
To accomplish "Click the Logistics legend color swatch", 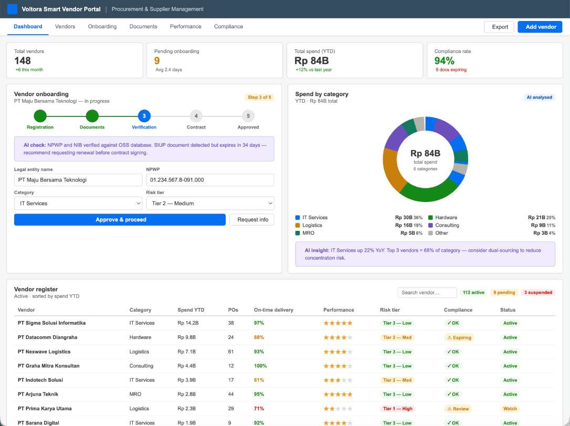I will tap(298, 226).
